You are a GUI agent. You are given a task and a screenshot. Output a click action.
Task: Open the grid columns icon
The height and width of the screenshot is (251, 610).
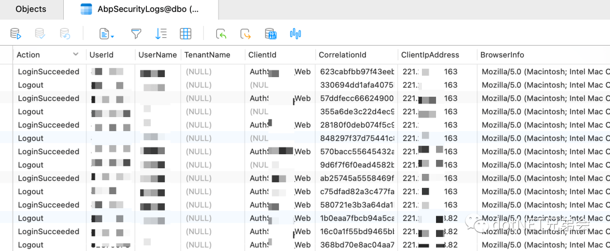point(186,34)
